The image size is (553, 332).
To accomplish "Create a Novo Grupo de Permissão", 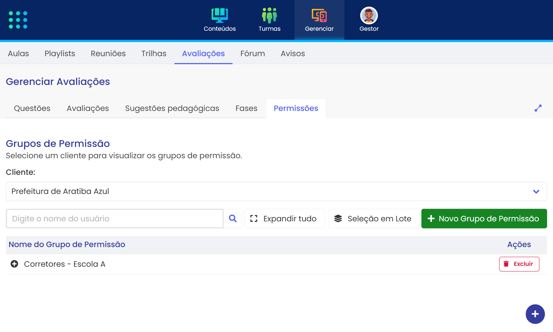I will tap(484, 219).
